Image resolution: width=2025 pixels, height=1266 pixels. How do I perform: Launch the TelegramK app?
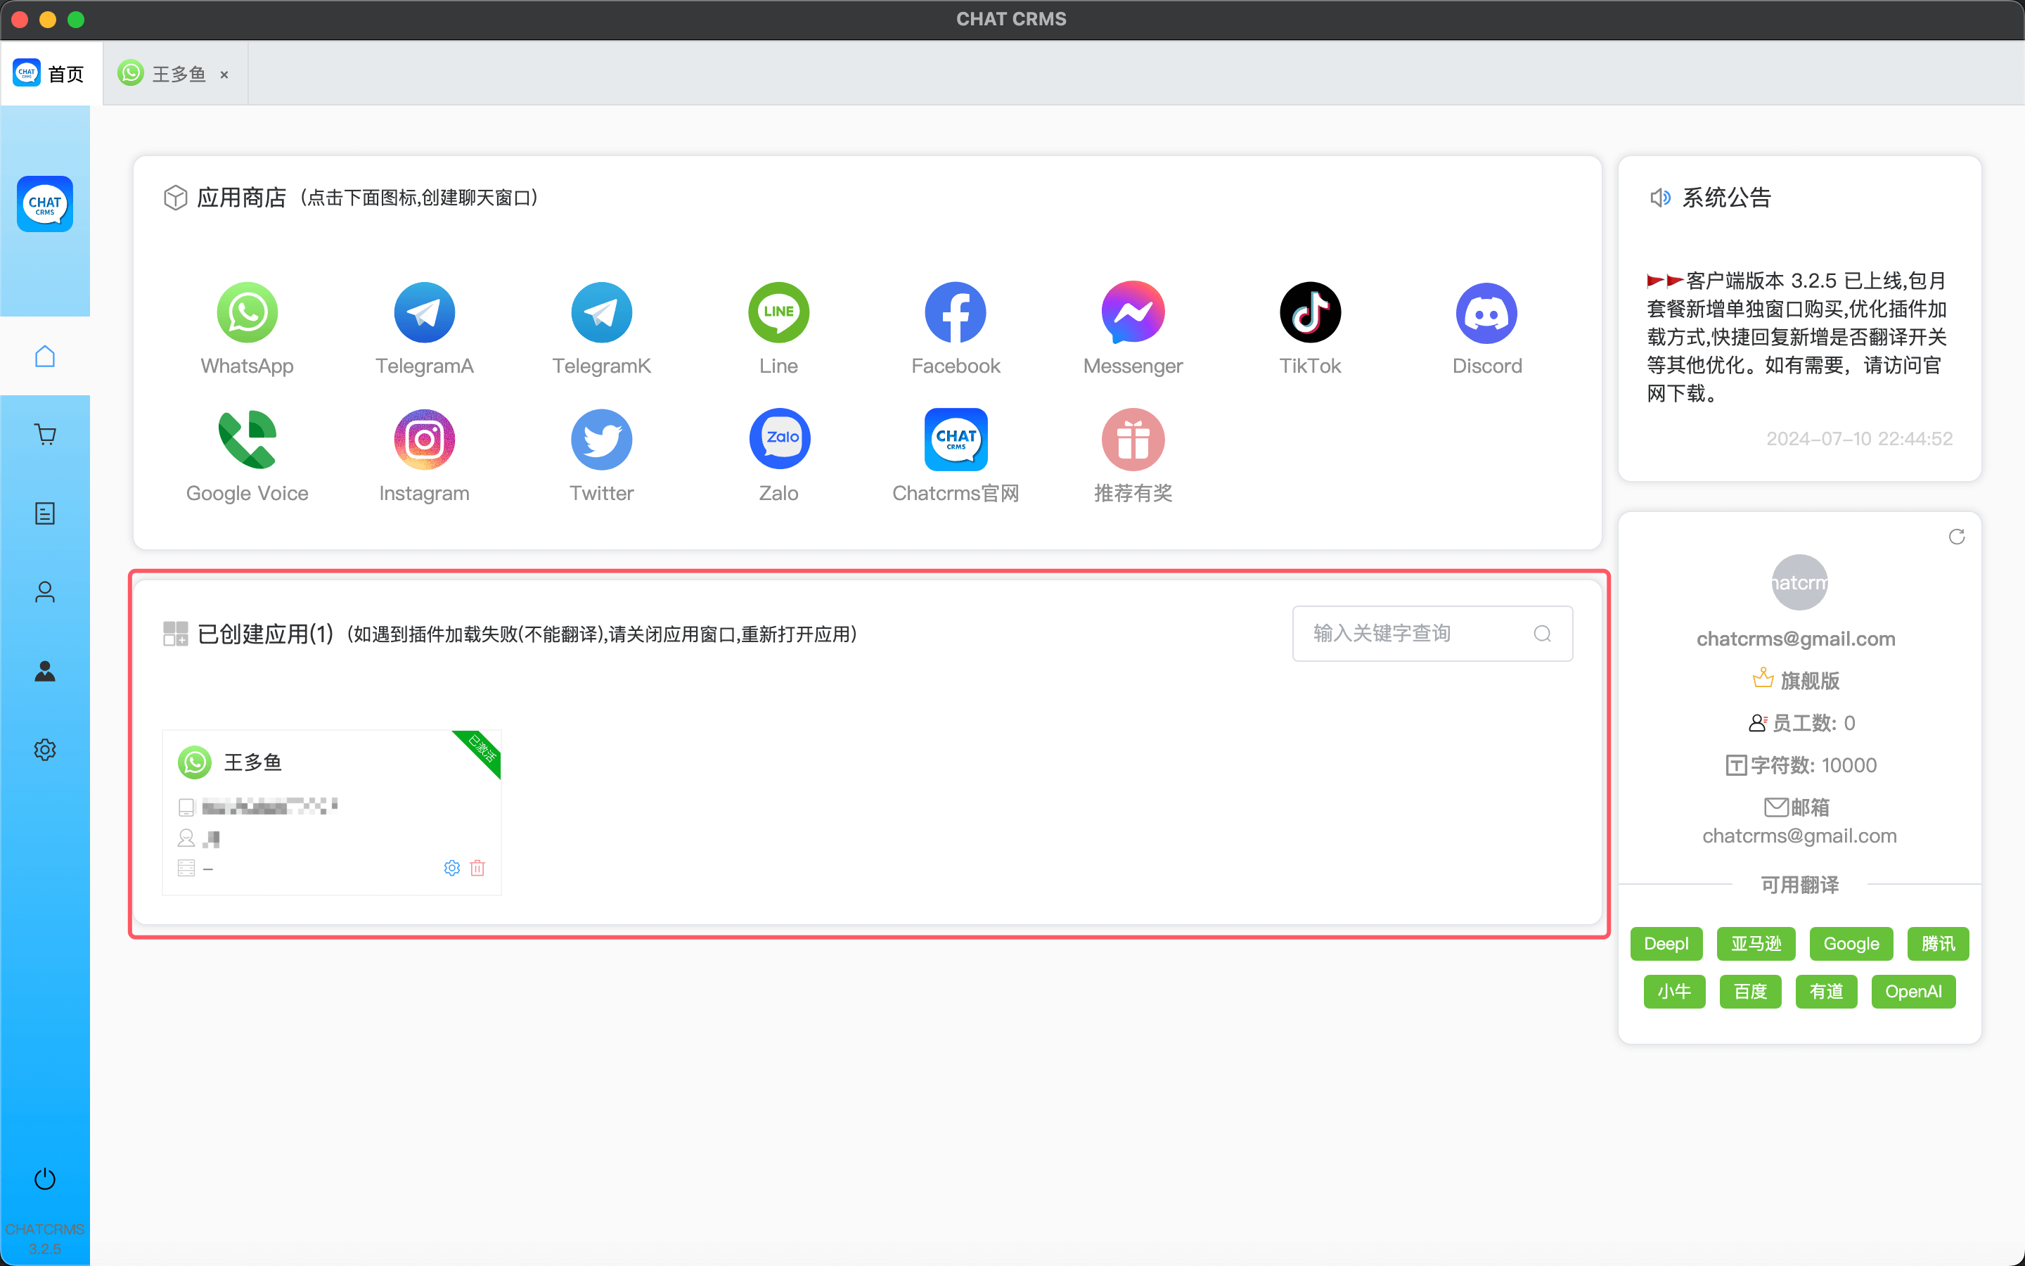pos(602,312)
